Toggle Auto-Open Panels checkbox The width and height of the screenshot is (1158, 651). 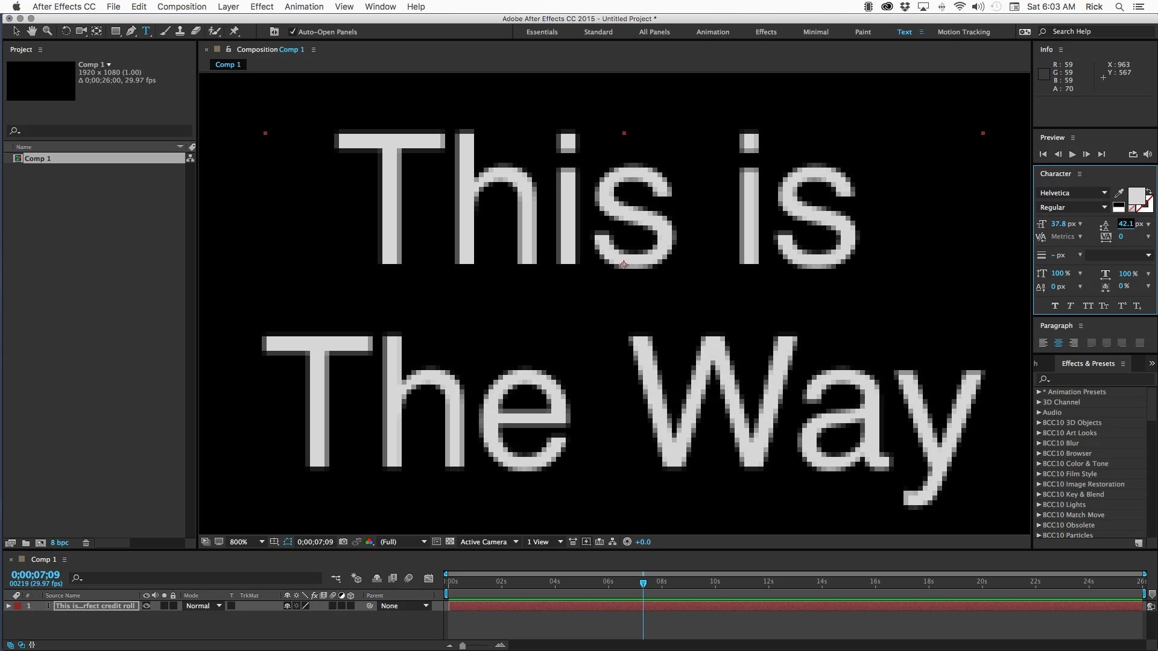coord(293,32)
